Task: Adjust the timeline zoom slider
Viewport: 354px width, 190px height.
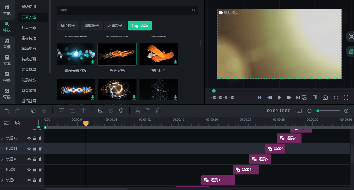Action: [x=328, y=111]
